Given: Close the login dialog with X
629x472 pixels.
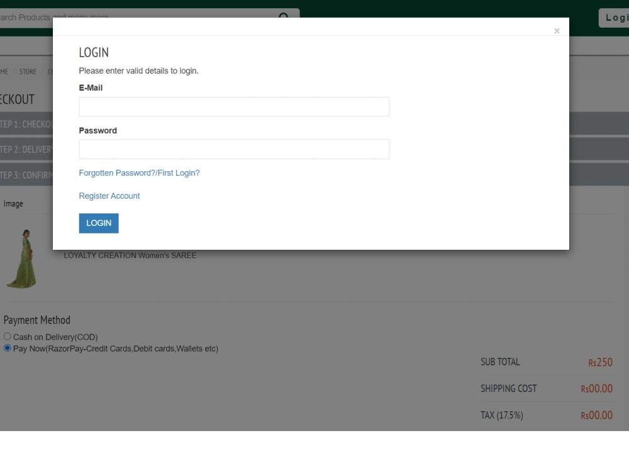Looking at the screenshot, I should pyautogui.click(x=557, y=31).
